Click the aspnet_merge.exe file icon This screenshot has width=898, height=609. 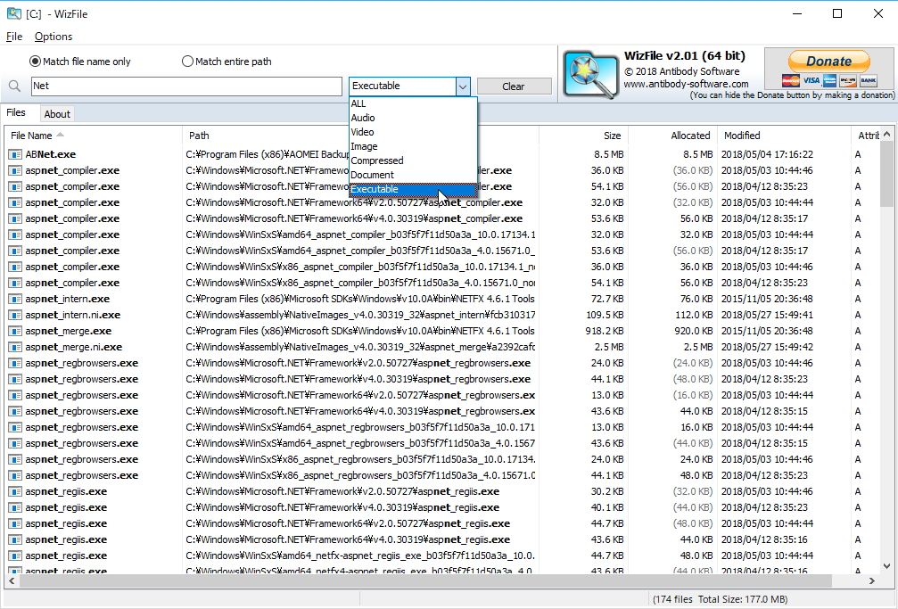[15, 331]
